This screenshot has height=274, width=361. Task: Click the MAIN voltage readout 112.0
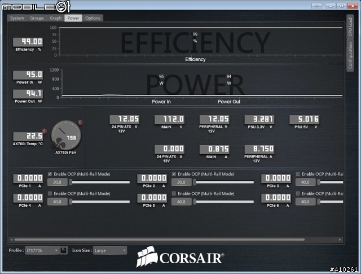tap(169, 119)
